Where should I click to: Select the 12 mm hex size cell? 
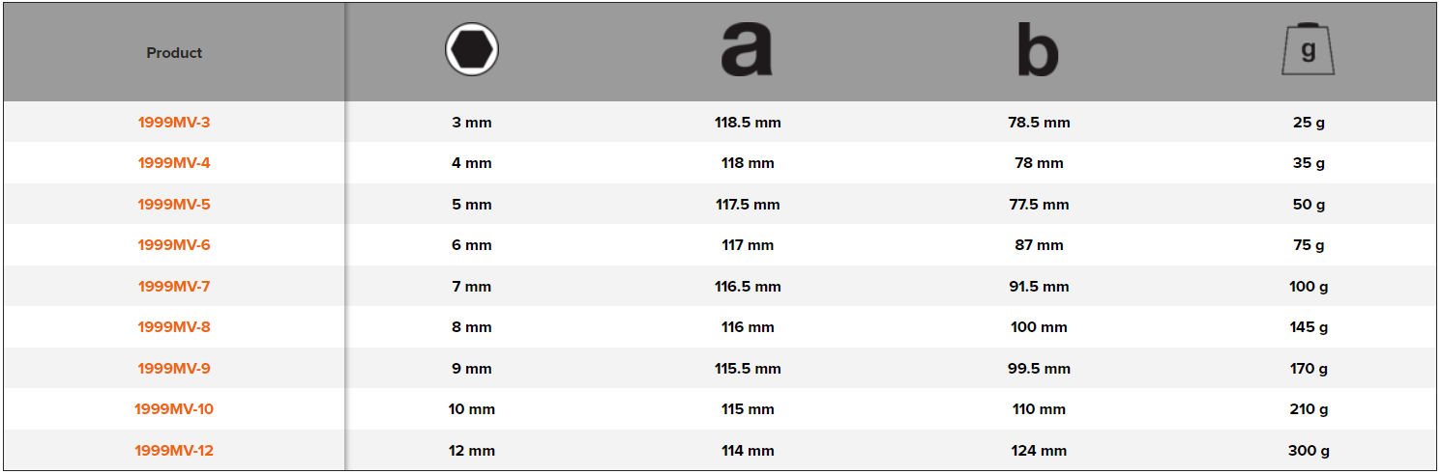(471, 451)
